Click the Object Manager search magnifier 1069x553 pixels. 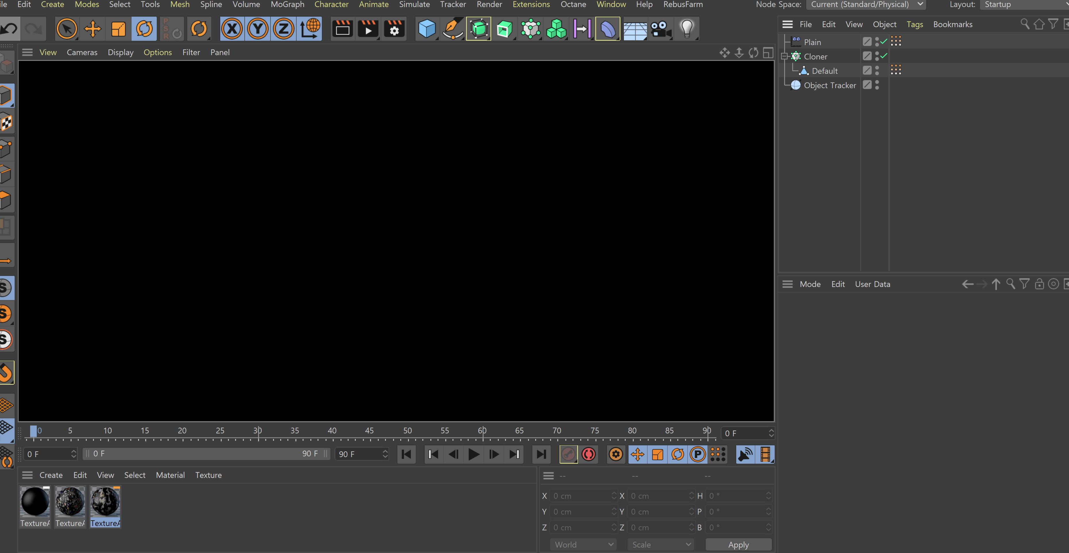coord(1024,24)
